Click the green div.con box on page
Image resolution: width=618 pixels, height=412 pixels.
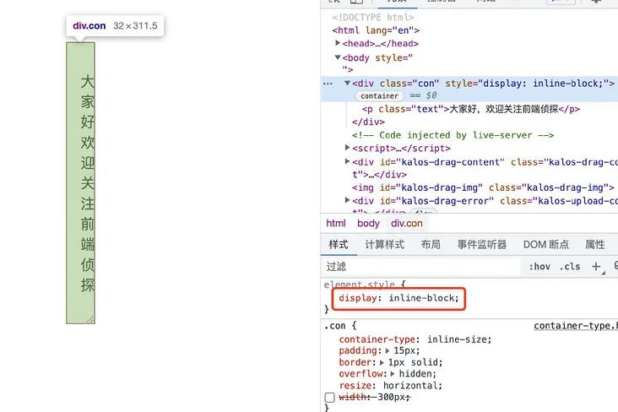[80, 183]
